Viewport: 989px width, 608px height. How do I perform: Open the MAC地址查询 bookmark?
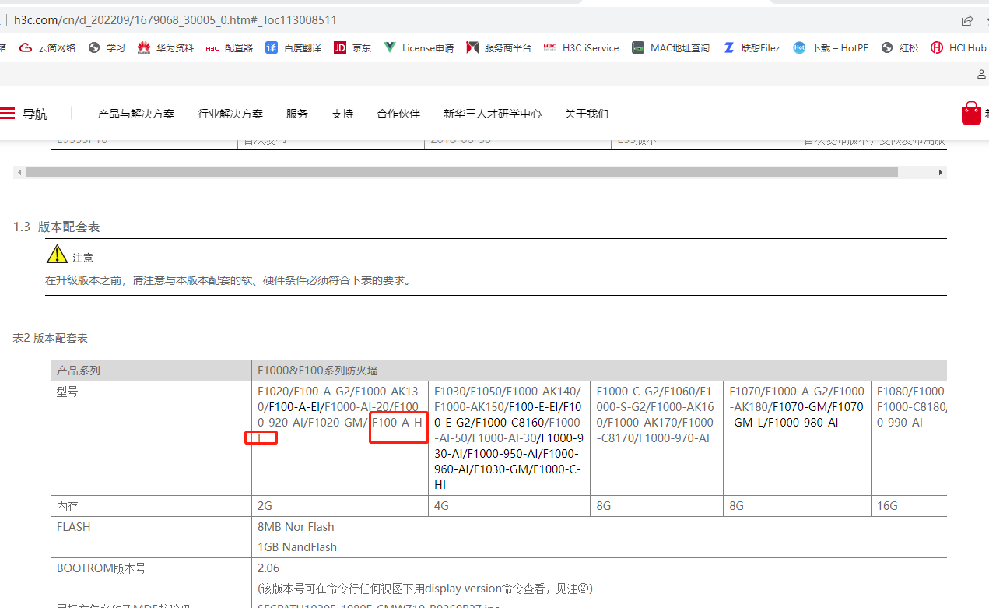click(671, 47)
